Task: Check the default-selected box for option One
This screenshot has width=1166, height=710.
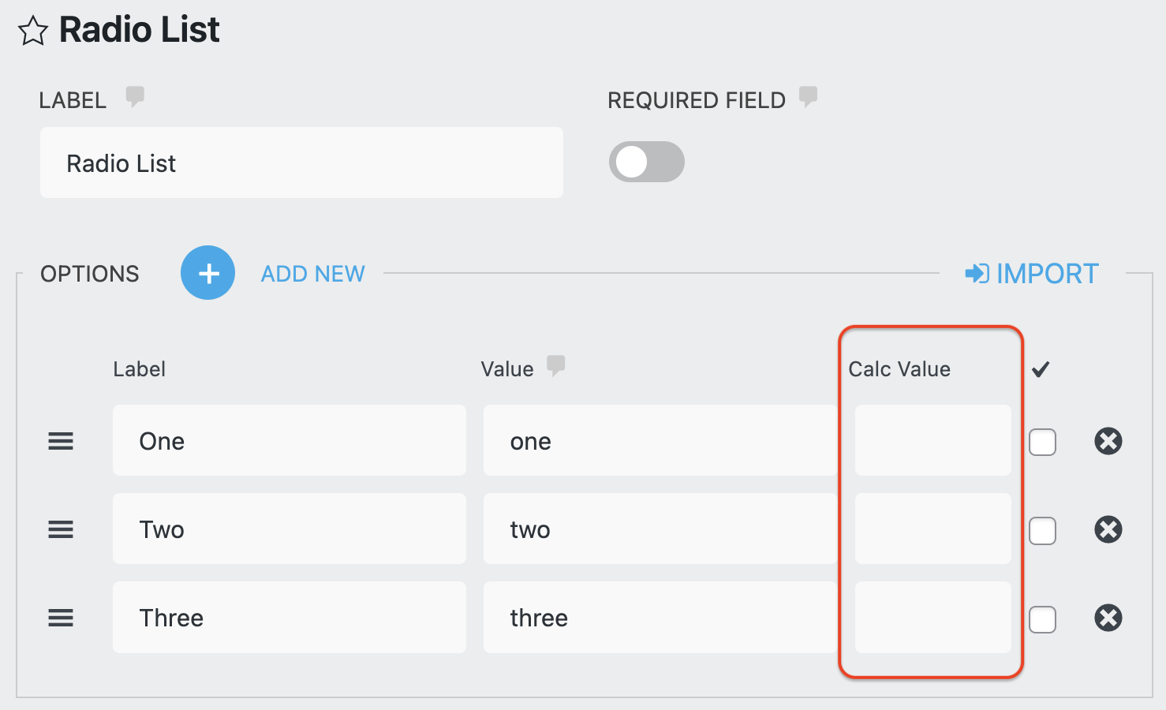Action: pos(1042,442)
